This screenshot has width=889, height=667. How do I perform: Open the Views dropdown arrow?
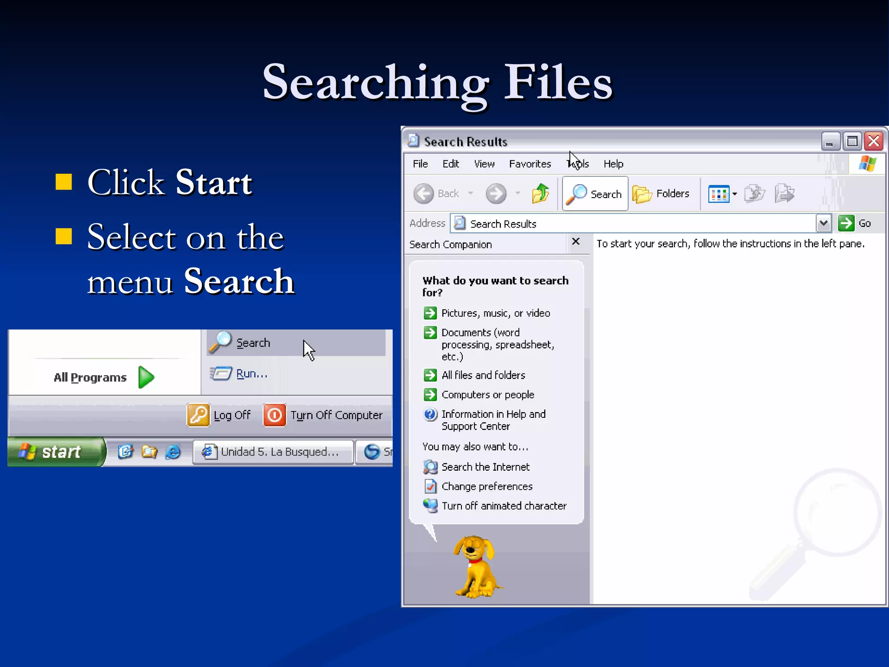pos(734,194)
